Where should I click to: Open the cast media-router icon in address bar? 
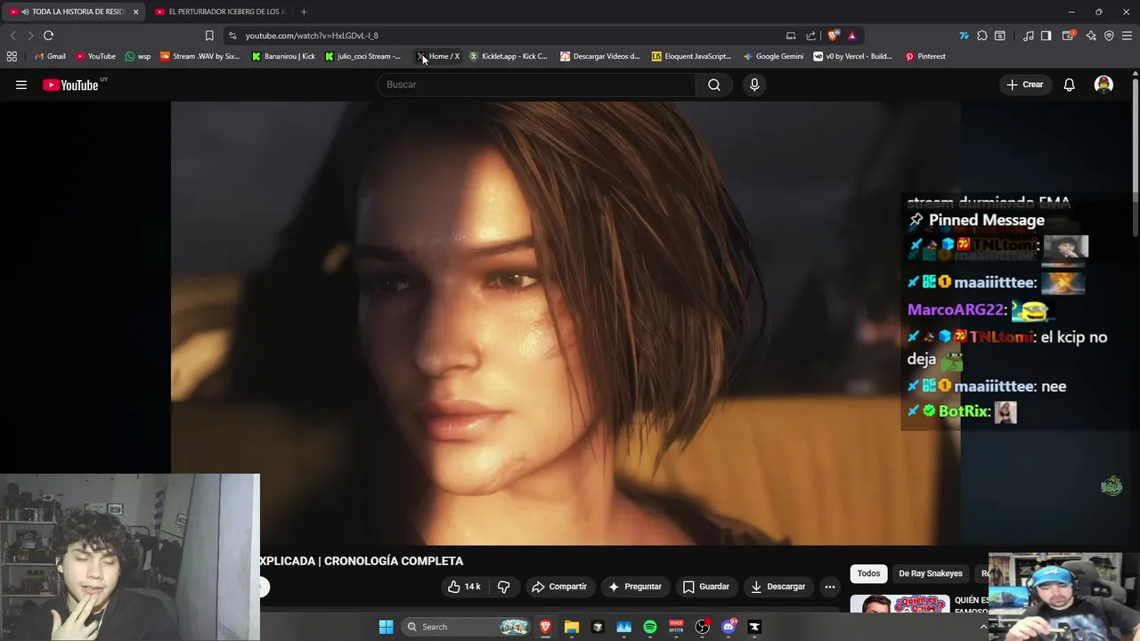(791, 36)
